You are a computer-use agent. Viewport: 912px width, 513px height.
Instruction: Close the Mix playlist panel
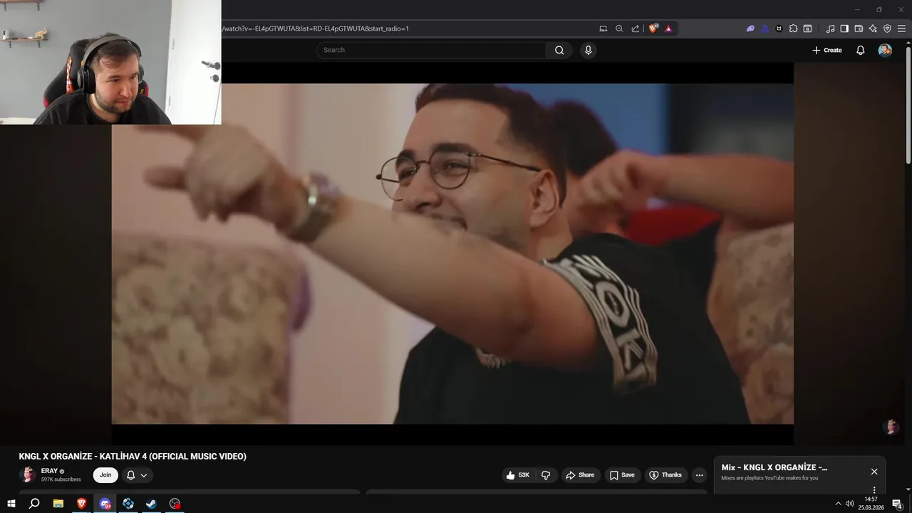(874, 472)
